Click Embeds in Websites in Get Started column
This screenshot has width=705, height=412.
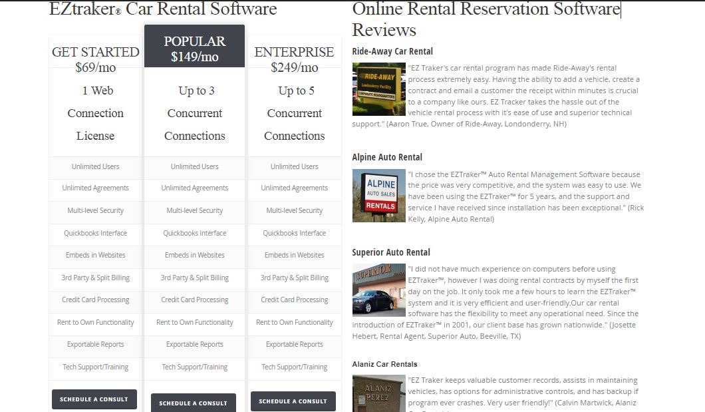point(95,255)
